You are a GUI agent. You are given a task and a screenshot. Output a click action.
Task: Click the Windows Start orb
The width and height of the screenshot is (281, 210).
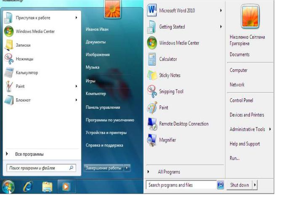point(8,186)
